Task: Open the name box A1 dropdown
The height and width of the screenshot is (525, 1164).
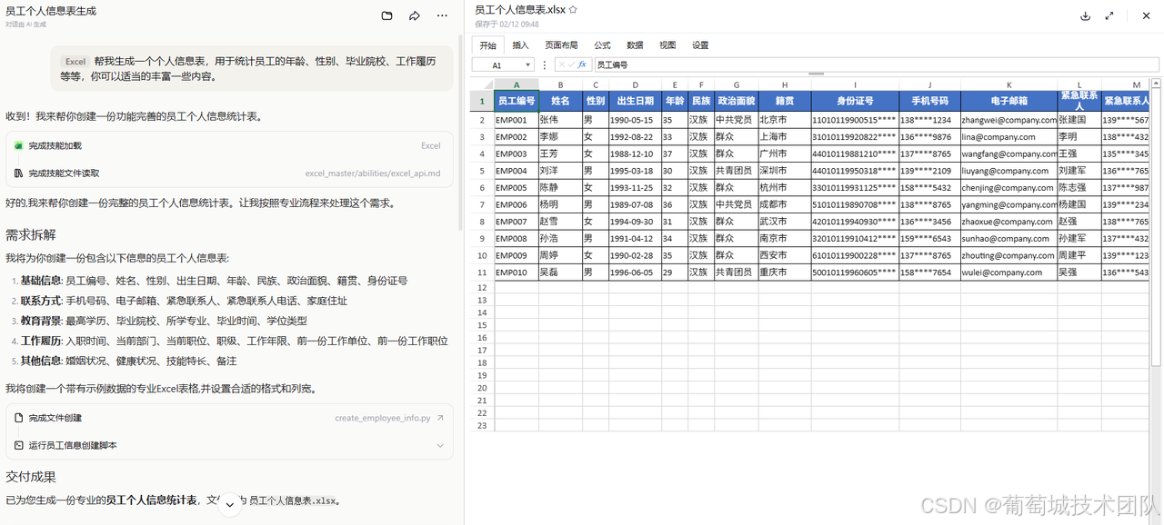Action: (x=528, y=65)
